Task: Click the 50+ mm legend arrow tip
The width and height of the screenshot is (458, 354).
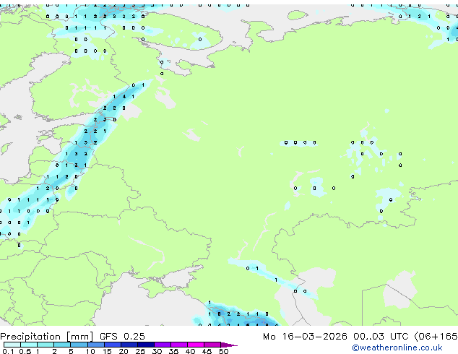Action: point(229,345)
